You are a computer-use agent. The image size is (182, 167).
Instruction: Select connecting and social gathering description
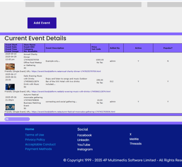click(61, 102)
